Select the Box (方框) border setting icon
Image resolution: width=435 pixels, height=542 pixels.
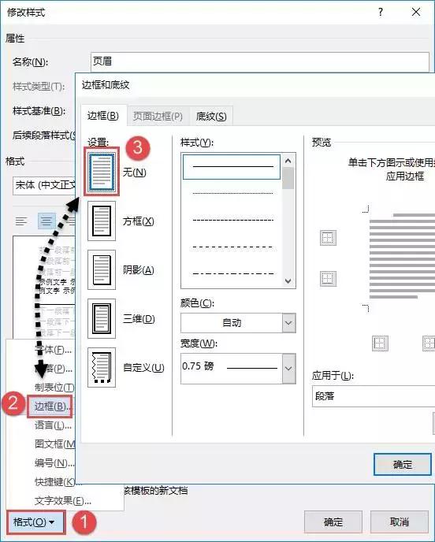click(102, 221)
